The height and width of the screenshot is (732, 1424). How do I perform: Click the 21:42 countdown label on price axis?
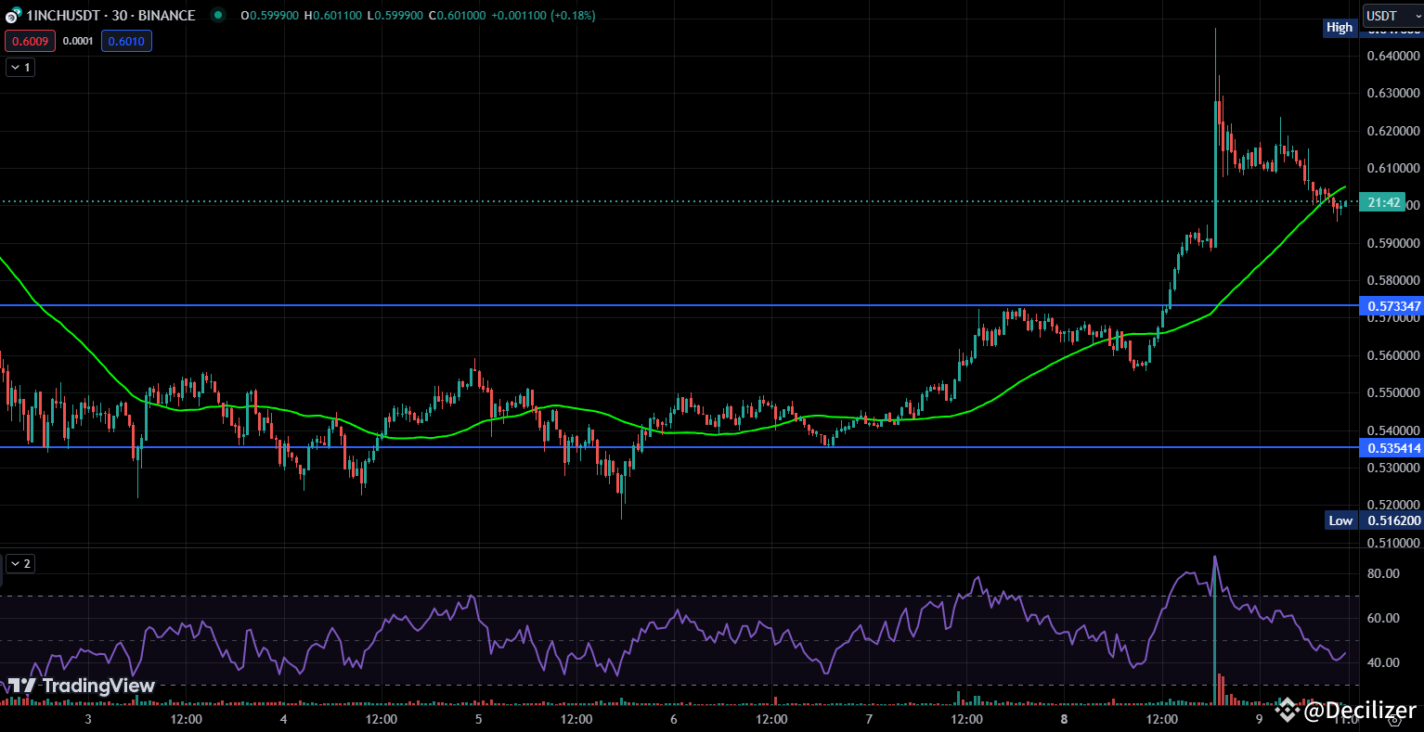[1382, 202]
